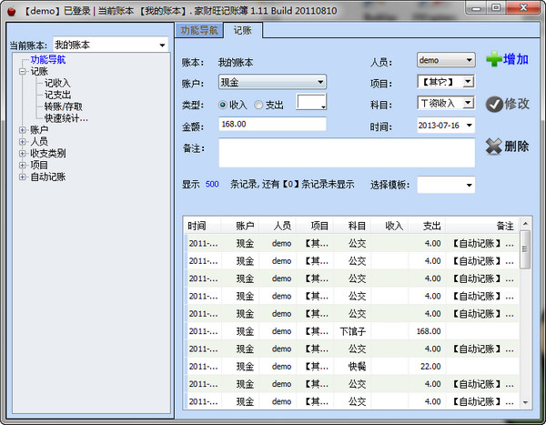Expand the 项目 tree node

pyautogui.click(x=23, y=165)
